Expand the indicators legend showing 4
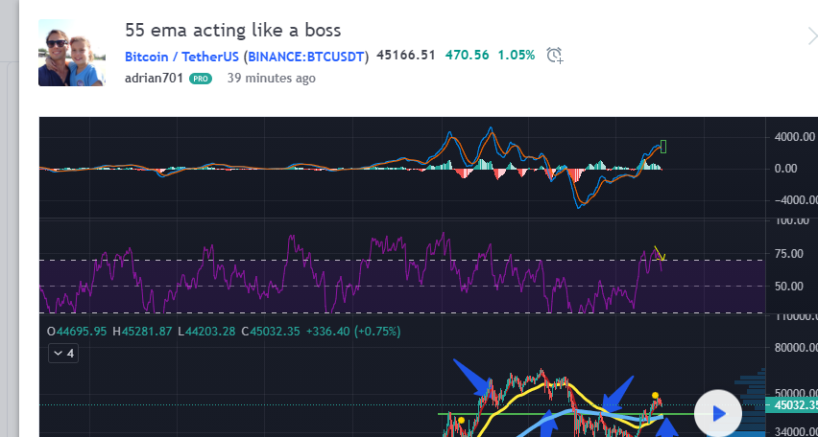 (63, 354)
